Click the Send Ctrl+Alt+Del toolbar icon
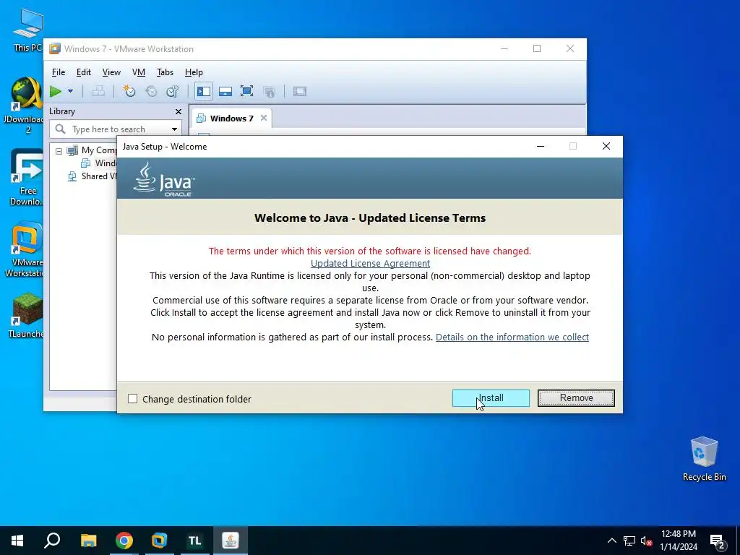This screenshot has width=740, height=555. (98, 91)
